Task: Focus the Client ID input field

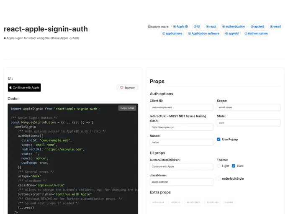Action: tap(181, 107)
